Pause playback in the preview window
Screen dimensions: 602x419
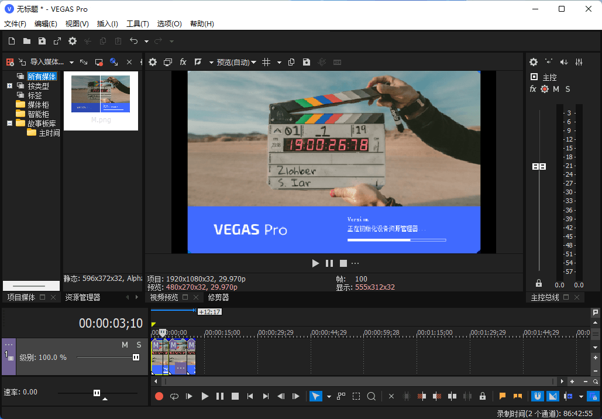pyautogui.click(x=329, y=263)
